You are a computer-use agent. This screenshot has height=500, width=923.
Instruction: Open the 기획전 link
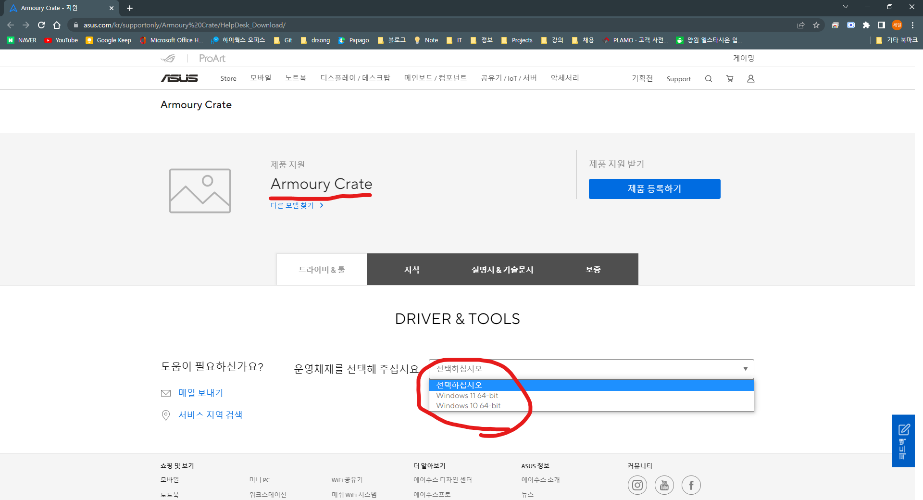pyautogui.click(x=642, y=78)
